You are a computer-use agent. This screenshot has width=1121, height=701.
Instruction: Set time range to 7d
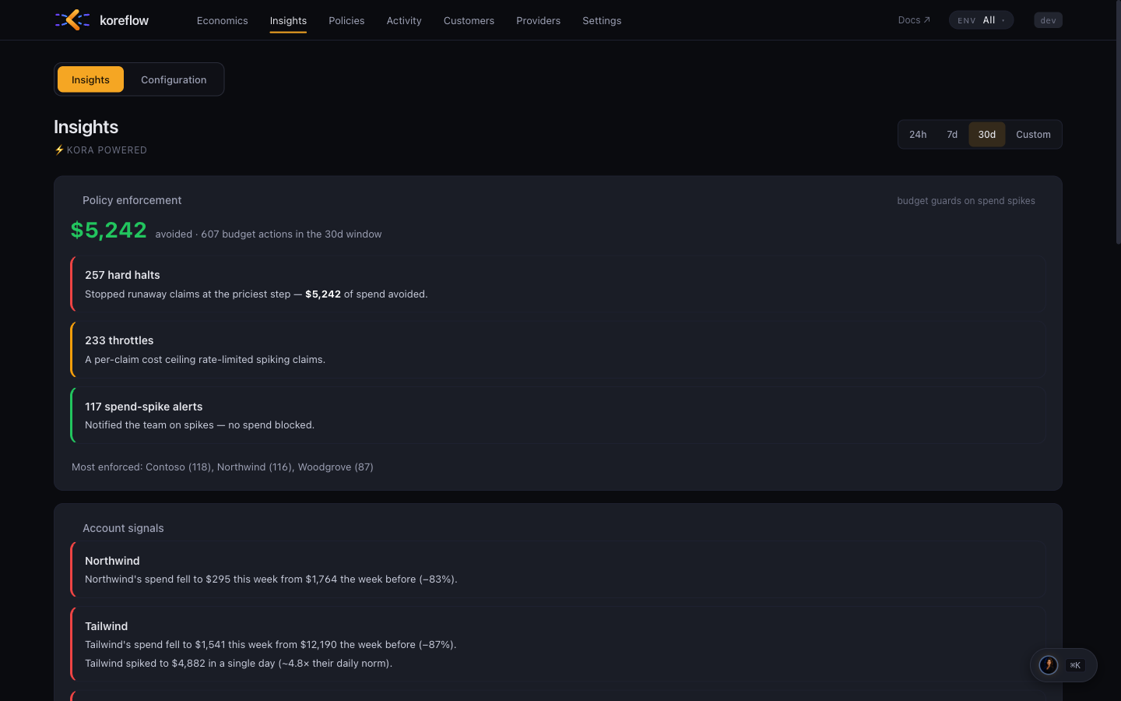952,135
